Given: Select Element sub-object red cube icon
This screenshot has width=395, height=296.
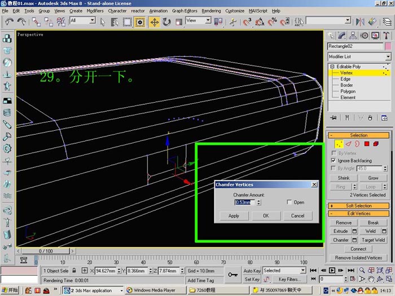Looking at the screenshot, I should (376, 144).
